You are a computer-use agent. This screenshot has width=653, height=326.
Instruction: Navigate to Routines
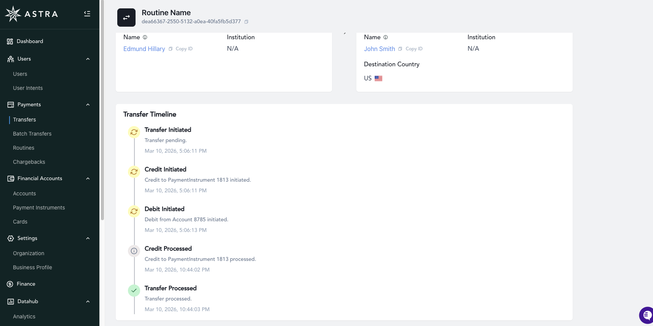coord(24,148)
